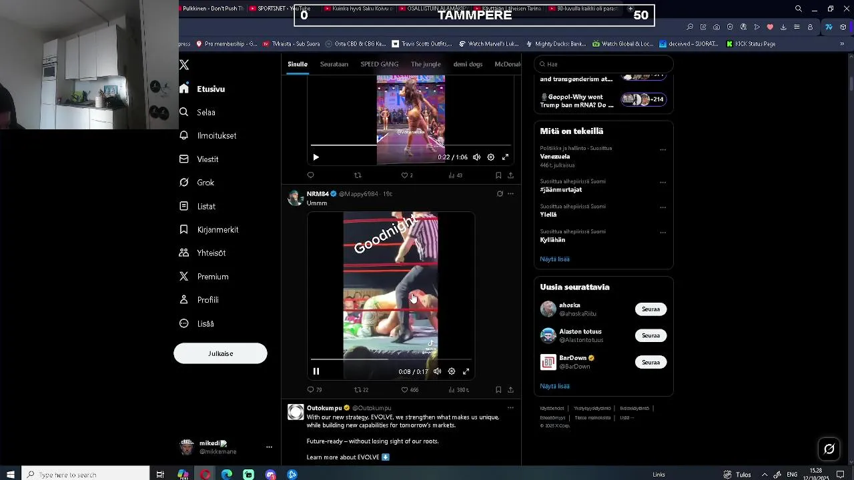Click the X logo in sidebar
The width and height of the screenshot is (854, 480).
pos(184,65)
